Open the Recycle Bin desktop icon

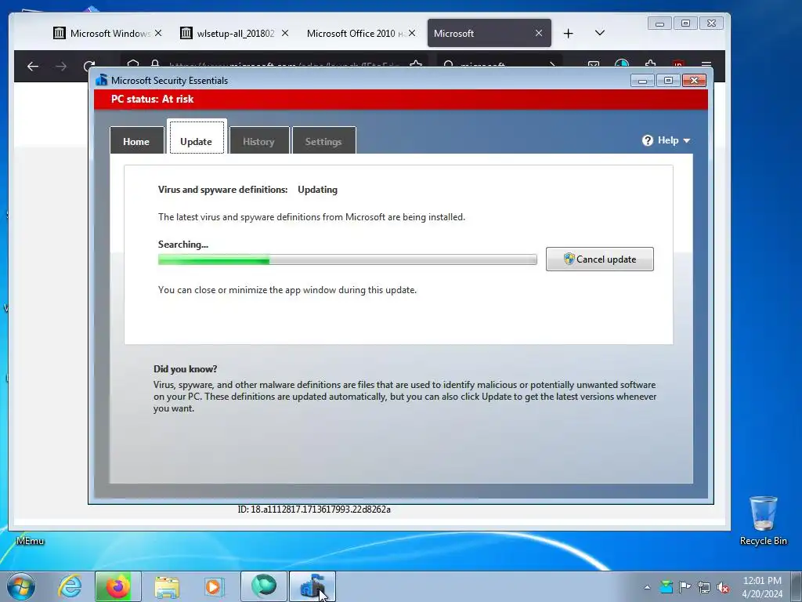[763, 520]
